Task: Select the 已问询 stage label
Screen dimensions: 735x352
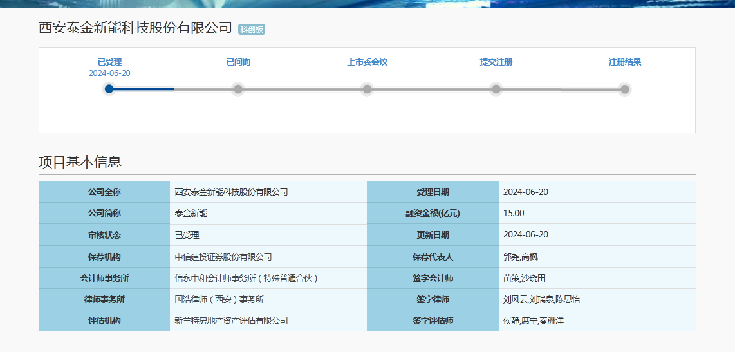Action: point(238,62)
